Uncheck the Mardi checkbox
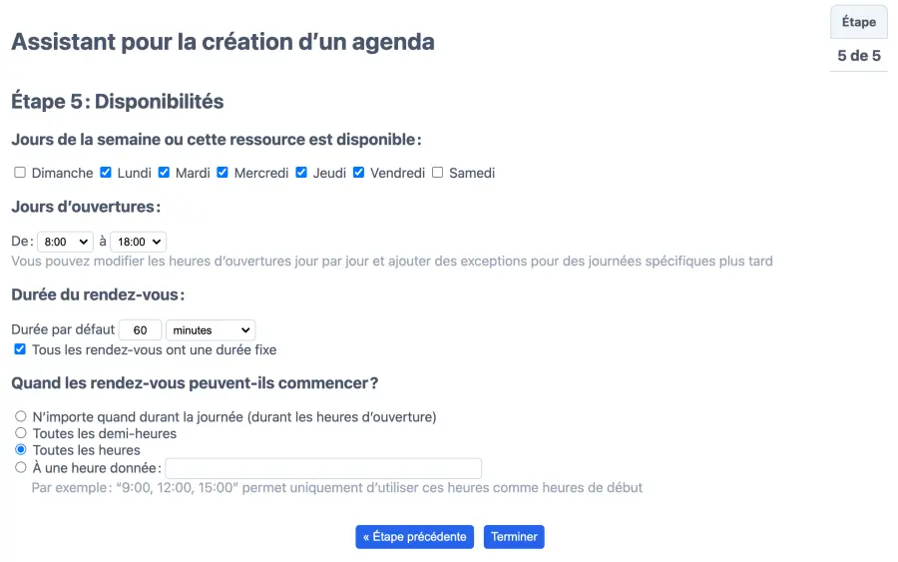898x562 pixels. pyautogui.click(x=164, y=173)
